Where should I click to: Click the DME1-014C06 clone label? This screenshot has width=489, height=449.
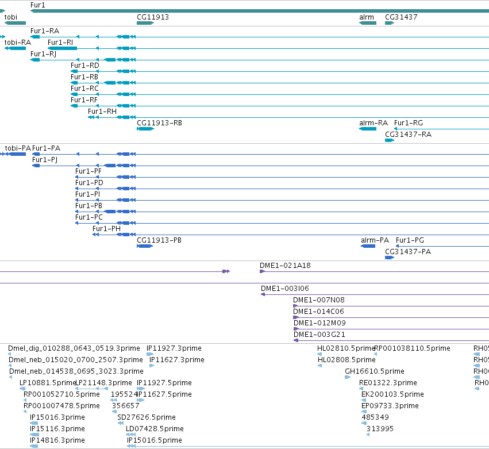tap(318, 312)
